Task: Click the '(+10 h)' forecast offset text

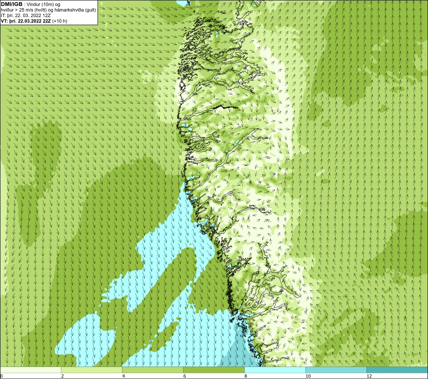Action: click(x=59, y=21)
